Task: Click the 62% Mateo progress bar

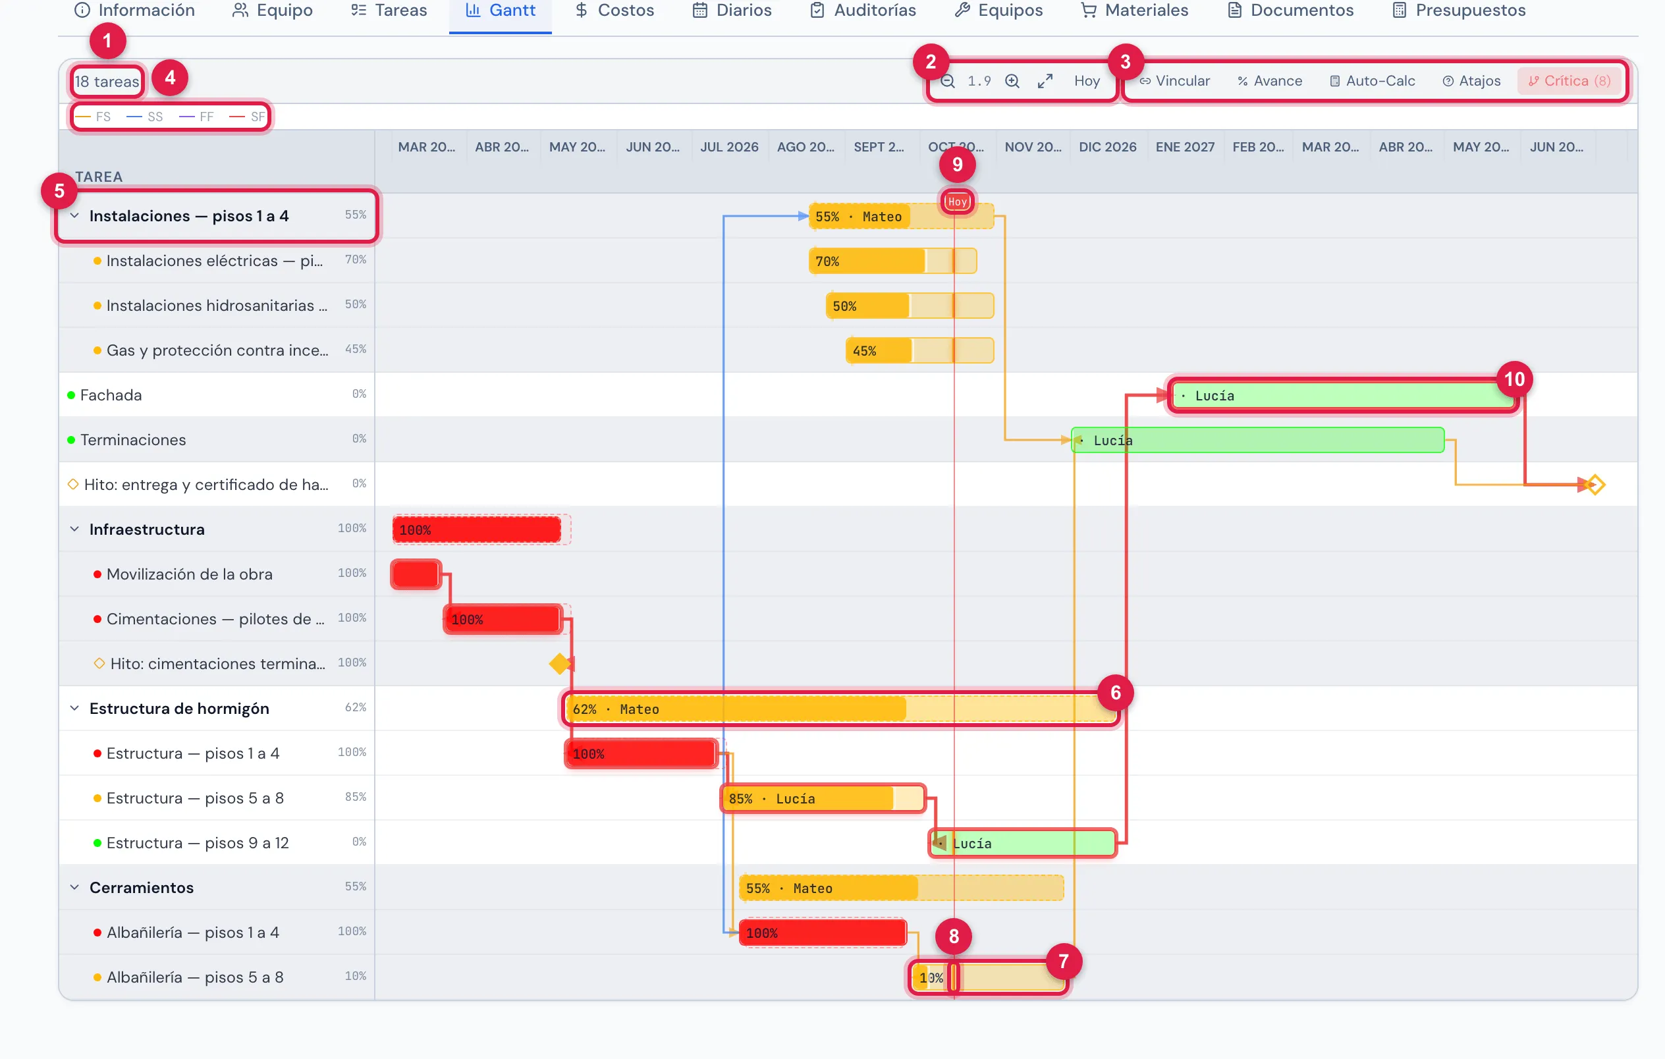Action: coord(840,709)
